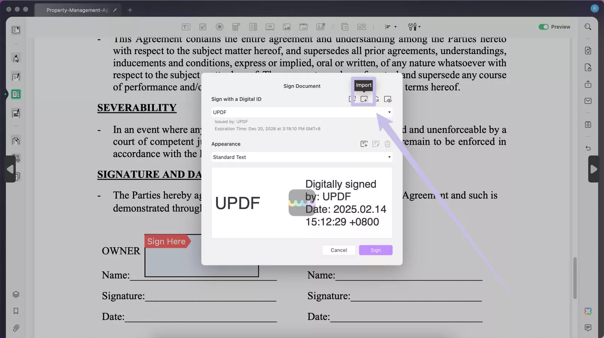Viewport: 604px width, 338px height.
Task: Click the Send by Email envelope icon
Action: tap(588, 101)
